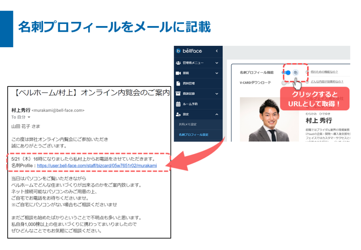Click the ルーム予約 calendar icon
Viewport: 361px width, 250px height.
click(178, 104)
